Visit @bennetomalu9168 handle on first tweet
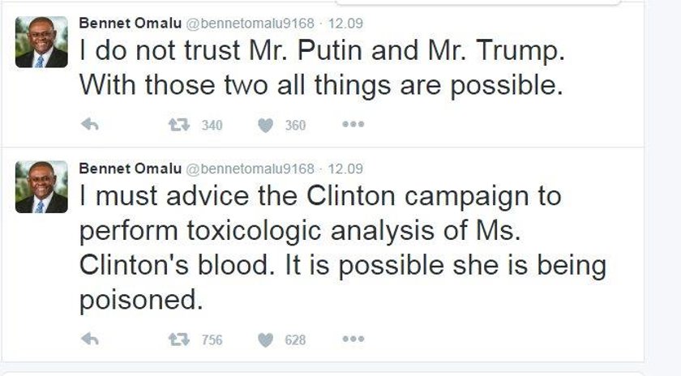681x376 pixels. 251,23
